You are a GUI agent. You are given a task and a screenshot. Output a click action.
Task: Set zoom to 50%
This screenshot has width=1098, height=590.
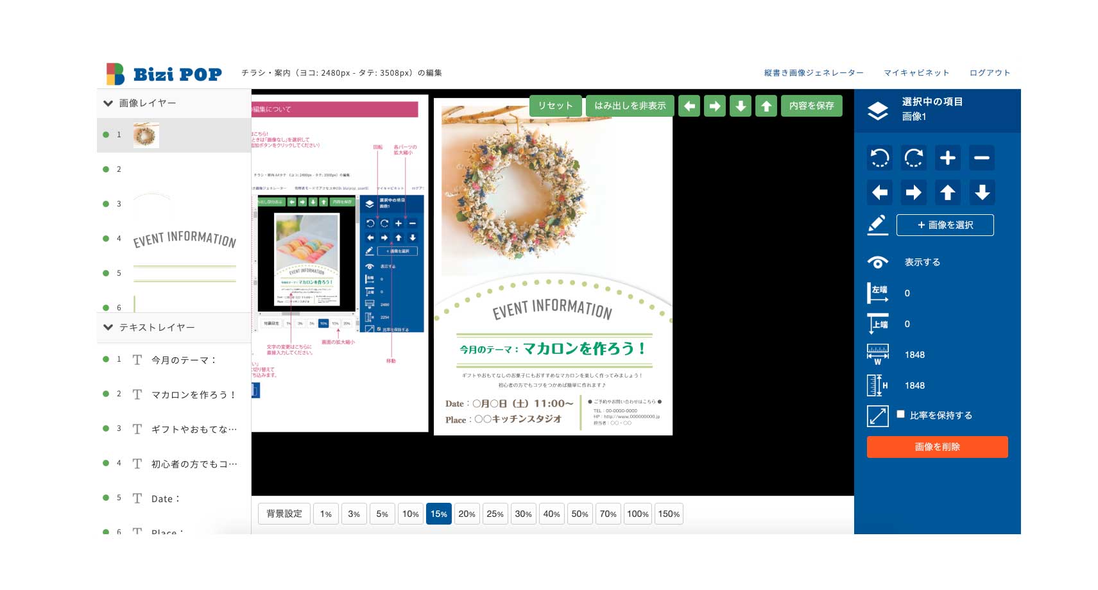coord(580,514)
